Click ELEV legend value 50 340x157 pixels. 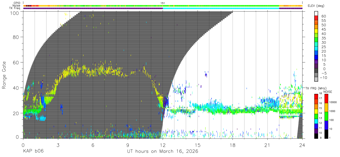323,25
